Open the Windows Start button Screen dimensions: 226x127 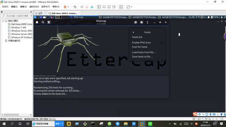4,124
